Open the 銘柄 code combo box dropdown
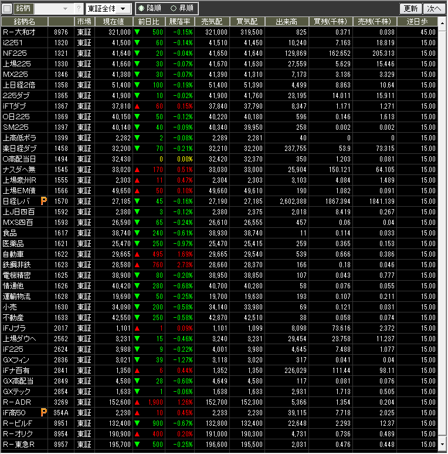The width and height of the screenshot is (448, 454). click(65, 9)
